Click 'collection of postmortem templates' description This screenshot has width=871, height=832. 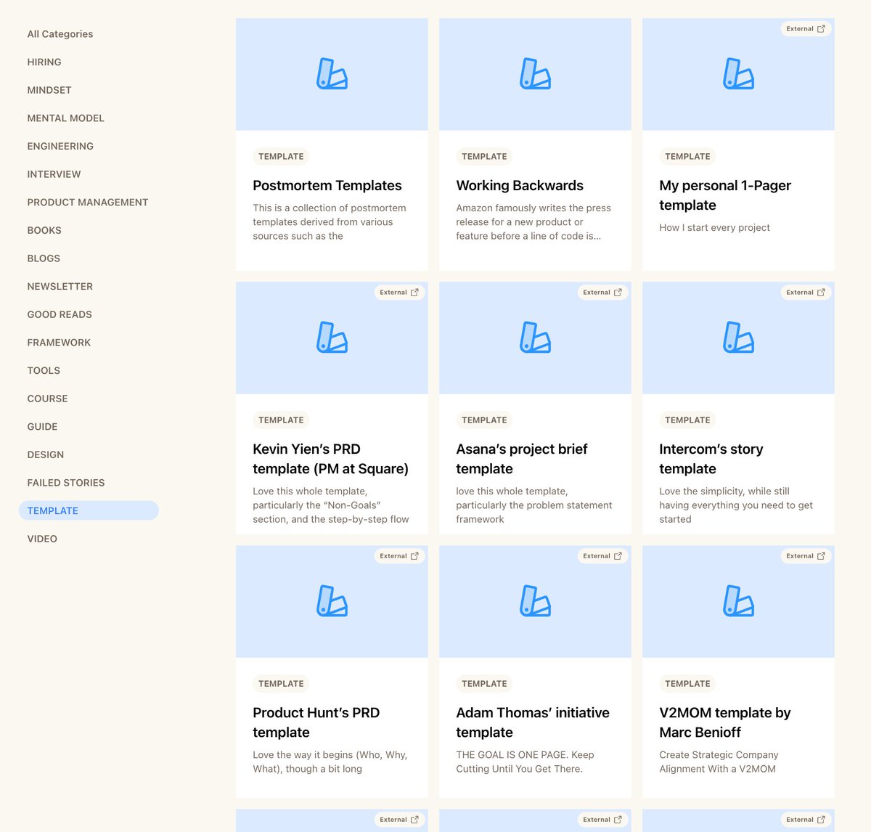click(330, 222)
